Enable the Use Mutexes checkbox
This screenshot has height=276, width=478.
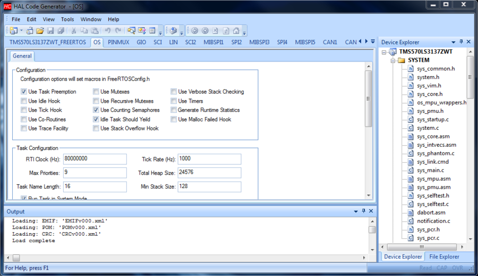click(96, 92)
